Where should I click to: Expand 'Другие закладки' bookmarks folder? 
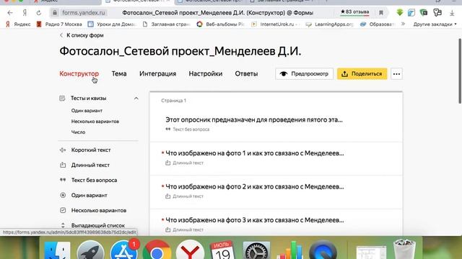pos(435,24)
